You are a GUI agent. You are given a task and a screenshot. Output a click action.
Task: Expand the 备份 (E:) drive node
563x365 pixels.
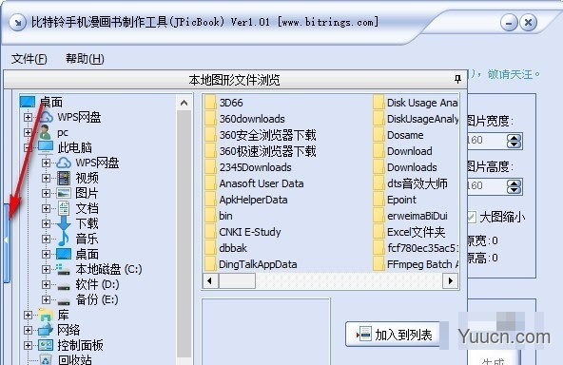point(46,299)
